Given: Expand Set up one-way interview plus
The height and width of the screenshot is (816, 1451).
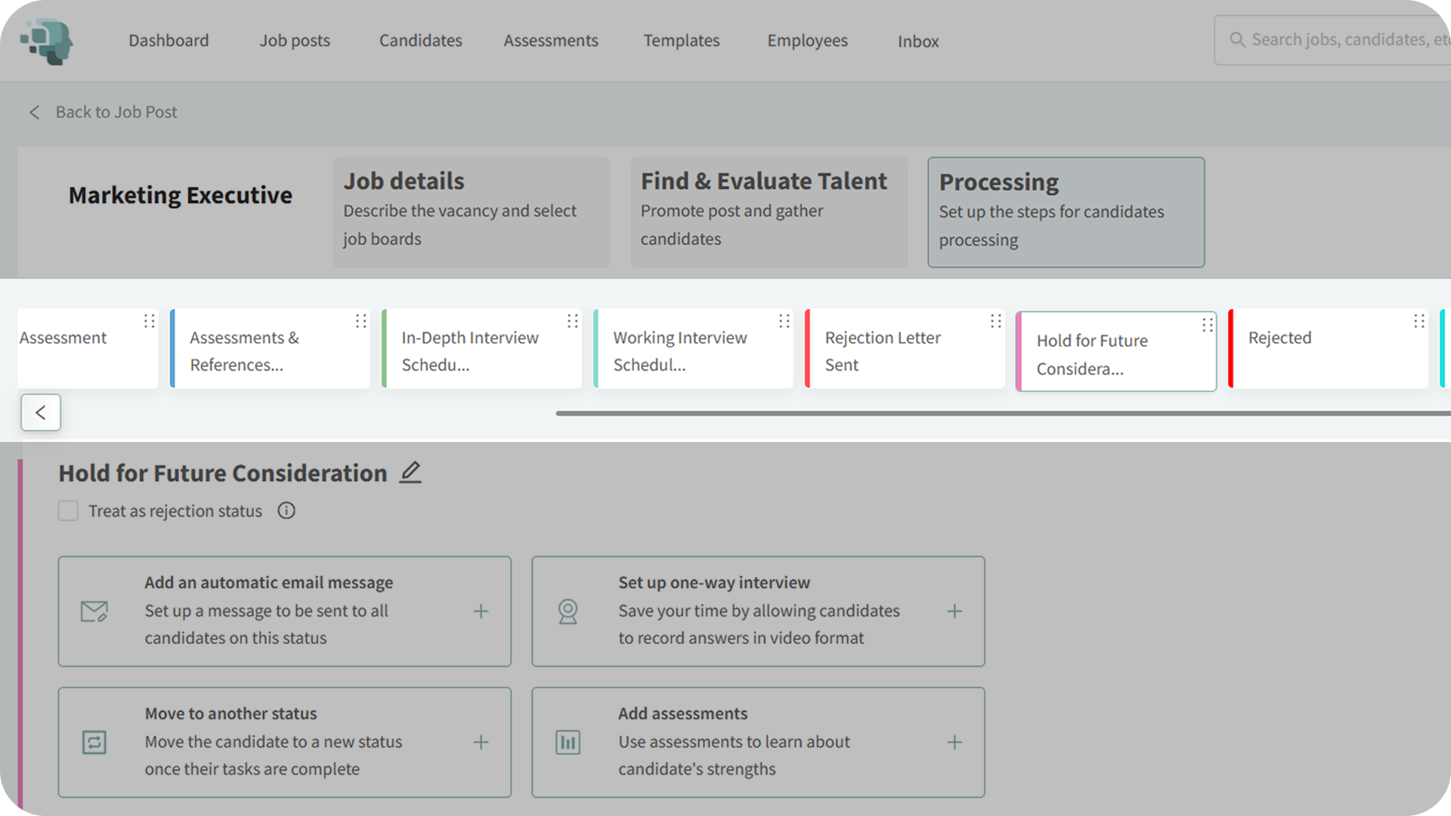Looking at the screenshot, I should point(954,611).
